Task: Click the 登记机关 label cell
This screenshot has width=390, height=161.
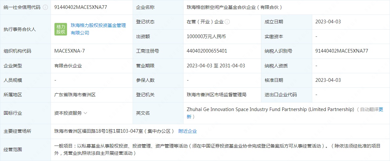Action: pyautogui.click(x=158, y=95)
